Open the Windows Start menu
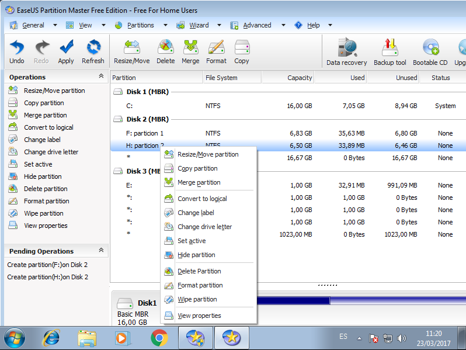This screenshot has height=350, width=466. click(x=14, y=338)
